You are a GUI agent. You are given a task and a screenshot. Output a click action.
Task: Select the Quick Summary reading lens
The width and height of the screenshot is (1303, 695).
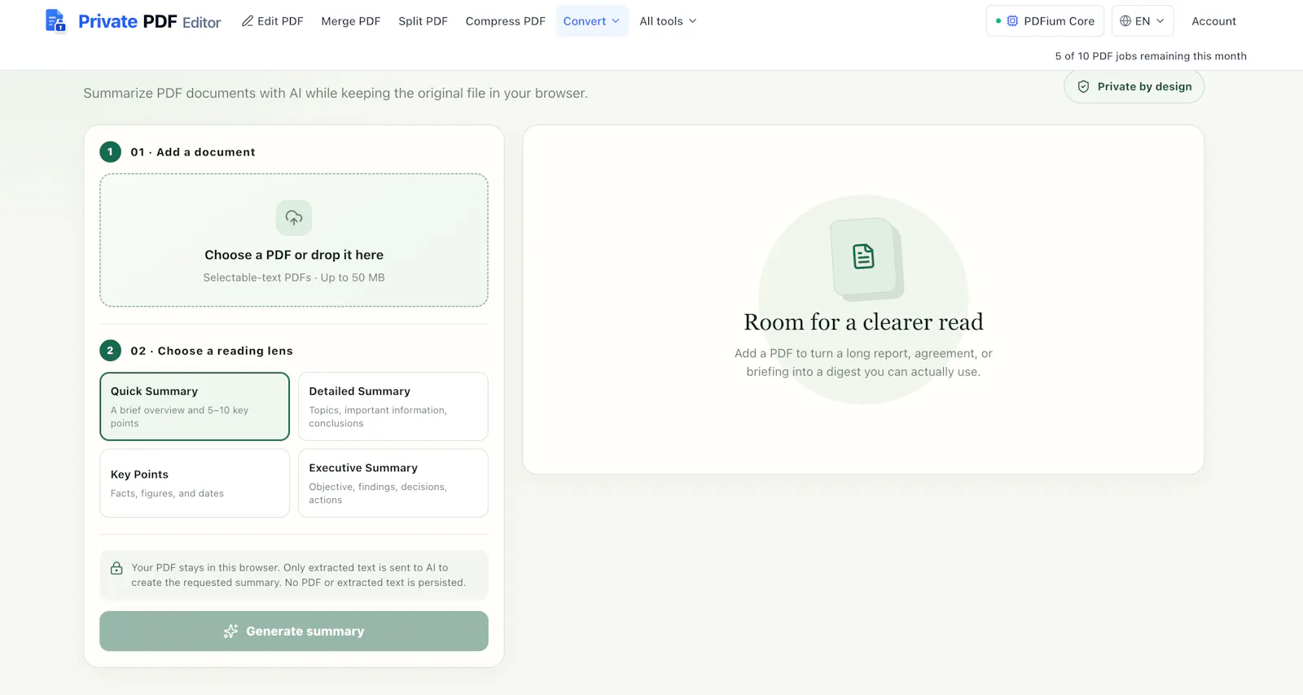pyautogui.click(x=195, y=406)
